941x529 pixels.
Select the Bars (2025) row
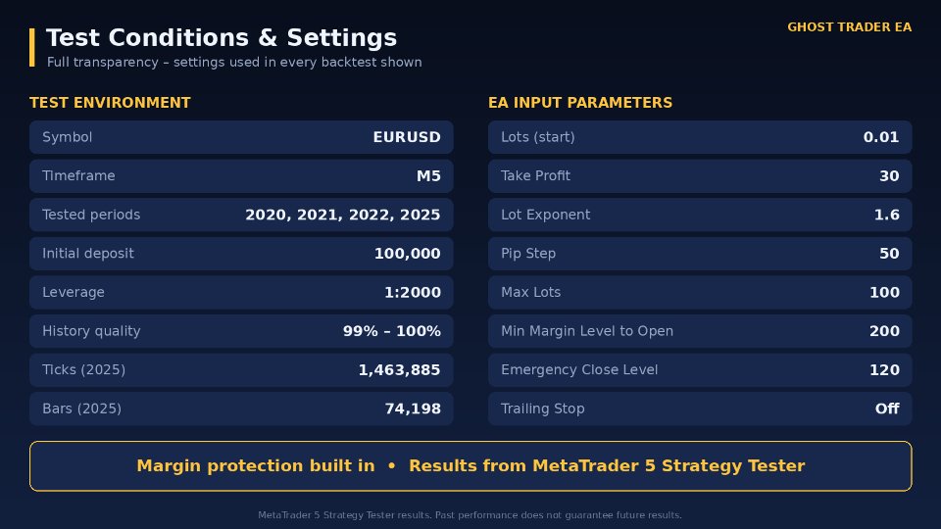(241, 409)
